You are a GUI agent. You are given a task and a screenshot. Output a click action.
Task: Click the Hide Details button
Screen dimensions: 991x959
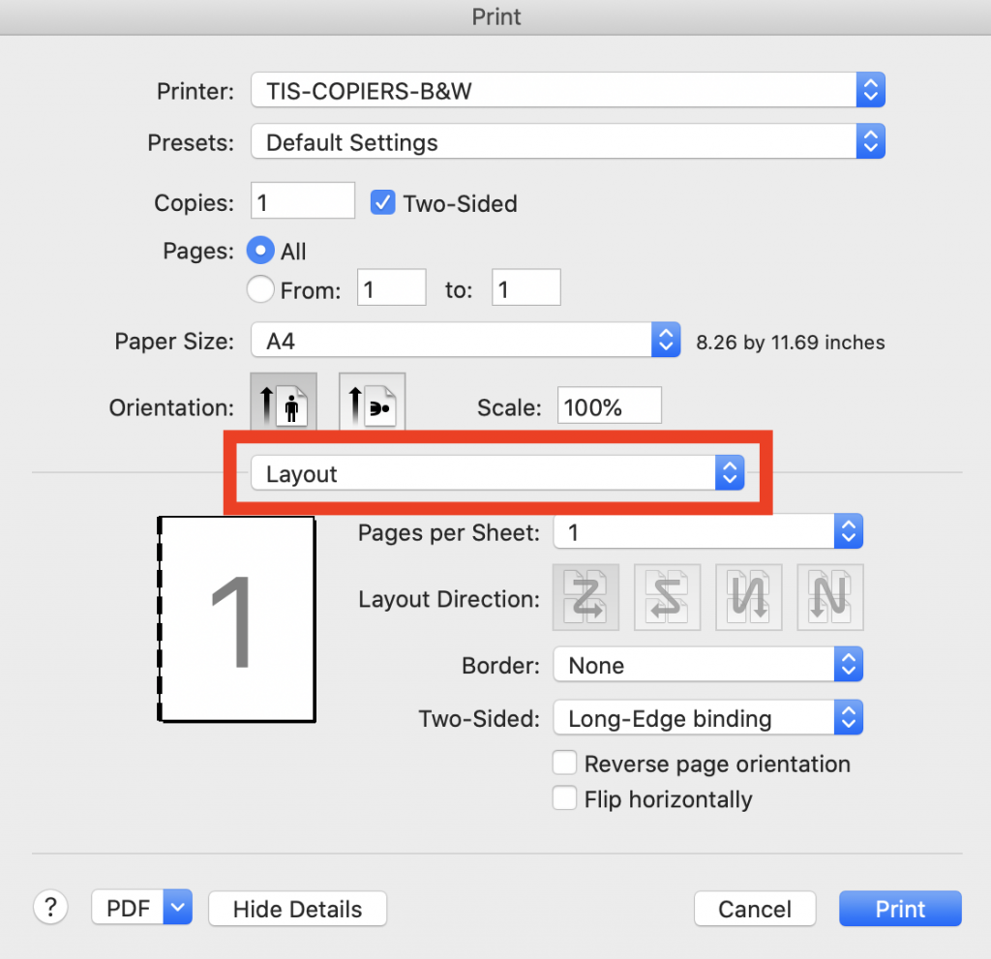[297, 909]
